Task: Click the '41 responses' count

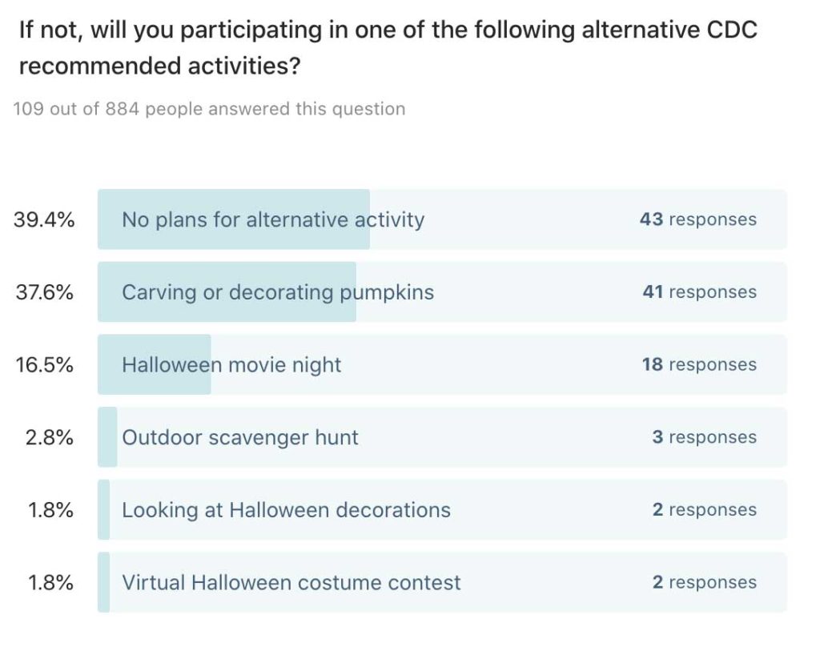Action: [699, 292]
